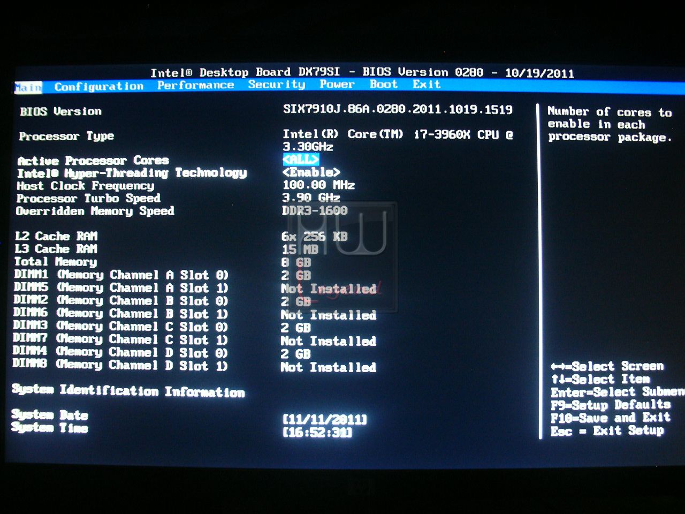
Task: Click the Esc = Exit Setup hint
Action: point(607,430)
